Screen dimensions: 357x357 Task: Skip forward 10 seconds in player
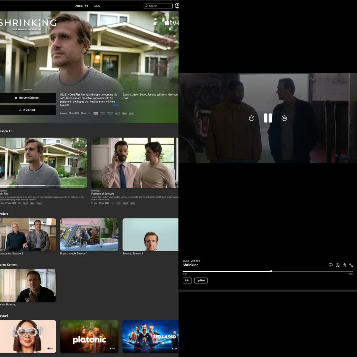(x=284, y=118)
